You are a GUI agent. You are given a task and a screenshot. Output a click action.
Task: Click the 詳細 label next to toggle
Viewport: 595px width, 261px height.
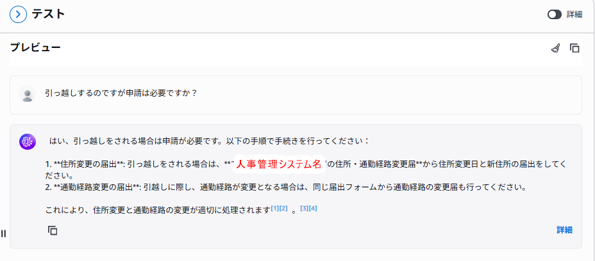[x=574, y=14]
